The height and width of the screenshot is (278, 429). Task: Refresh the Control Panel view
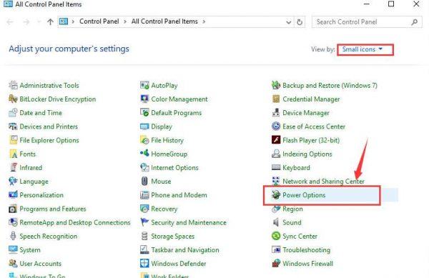(300, 22)
